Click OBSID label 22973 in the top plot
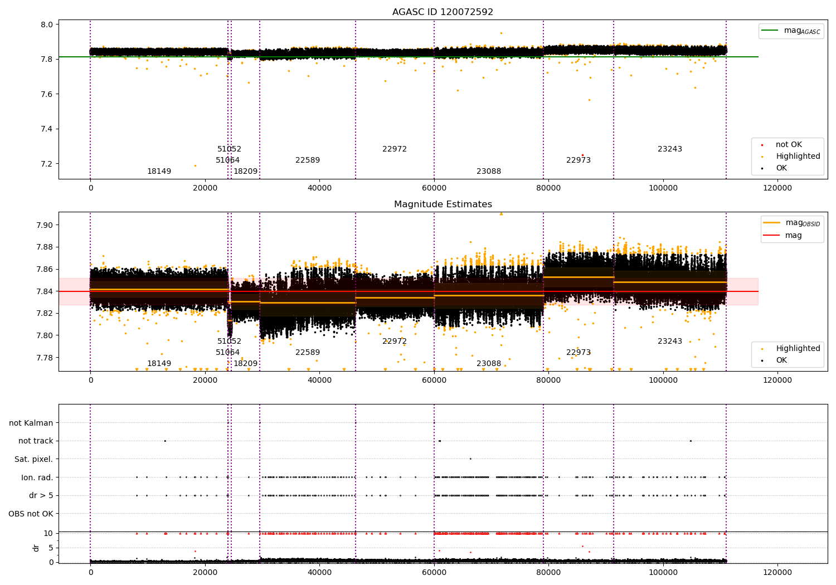Viewport: 836px width, 585px height. click(579, 160)
